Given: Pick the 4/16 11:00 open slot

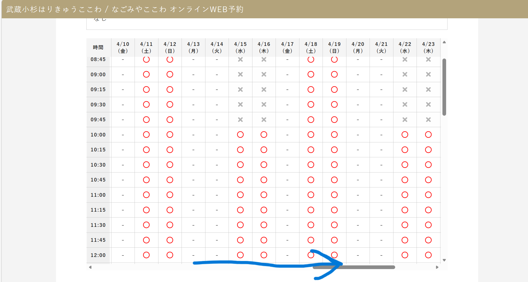Looking at the screenshot, I should coord(264,195).
